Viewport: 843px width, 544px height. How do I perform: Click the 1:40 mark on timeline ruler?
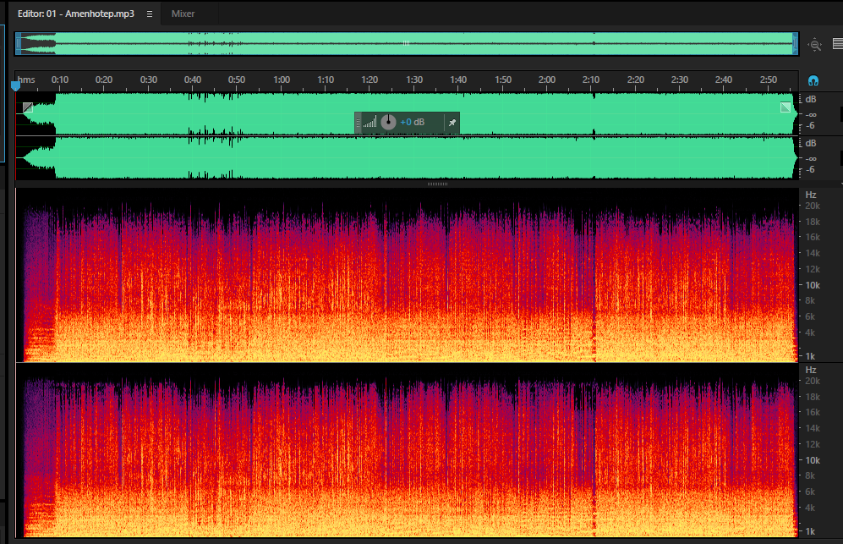pyautogui.click(x=458, y=80)
